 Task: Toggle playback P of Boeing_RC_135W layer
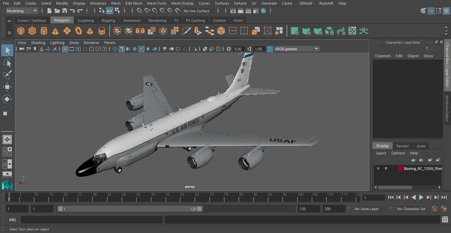click(x=386, y=169)
